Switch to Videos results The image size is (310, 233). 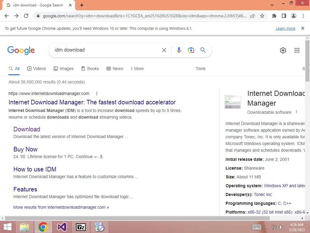pos(37,69)
